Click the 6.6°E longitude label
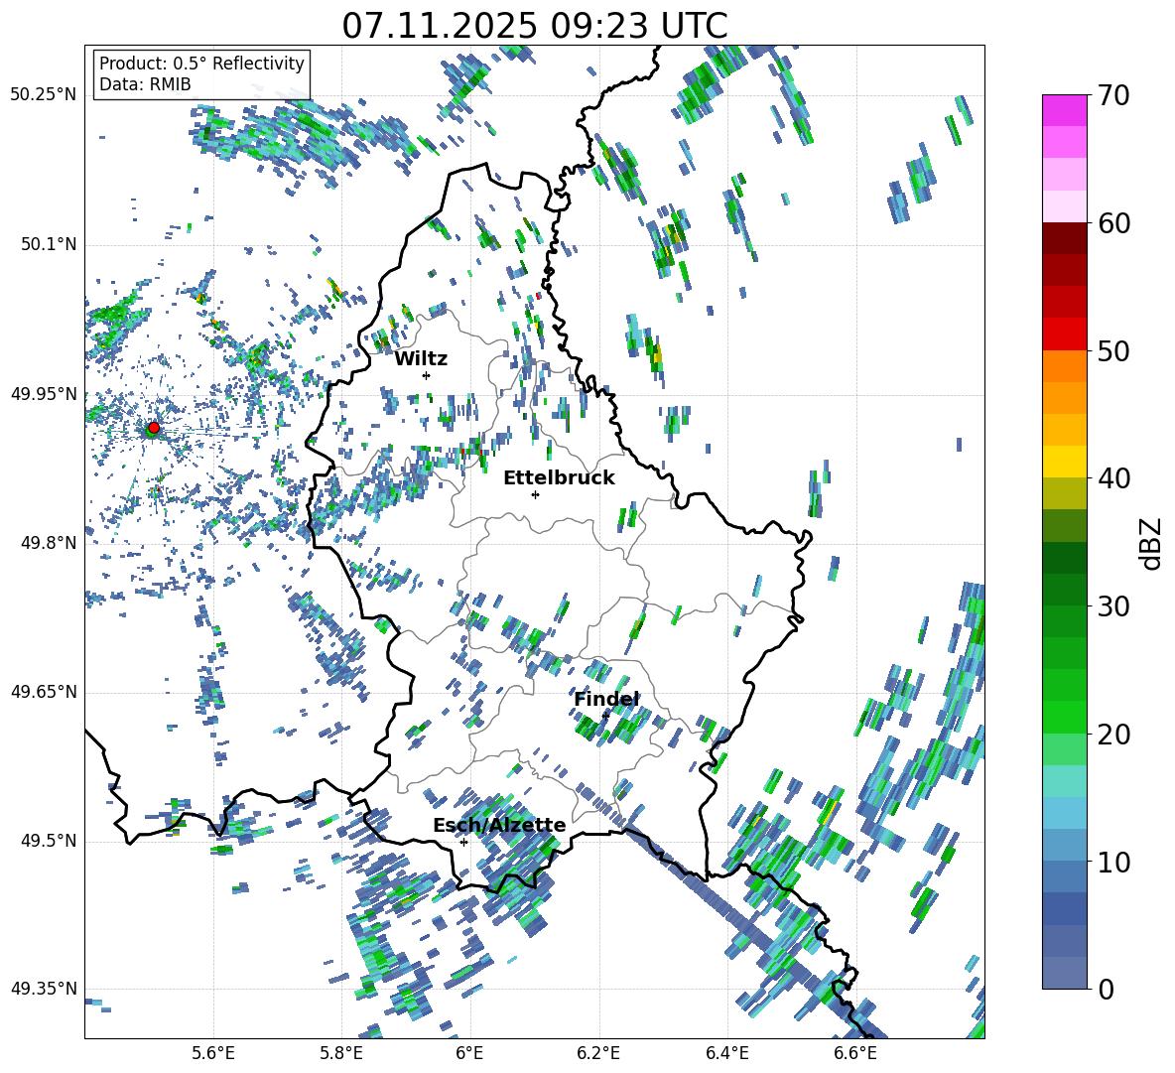This screenshot has width=1175, height=1073. point(855,1053)
